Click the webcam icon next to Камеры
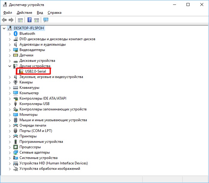 tap(16, 82)
